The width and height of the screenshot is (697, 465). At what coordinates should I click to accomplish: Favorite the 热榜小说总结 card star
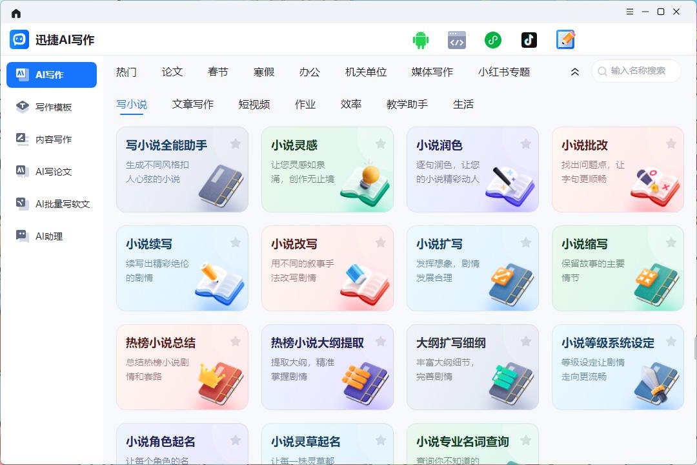tap(236, 341)
